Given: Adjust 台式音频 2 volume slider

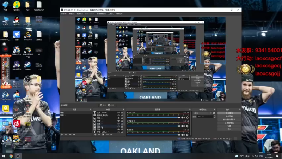Looking at the screenshot, I should coord(154,126).
